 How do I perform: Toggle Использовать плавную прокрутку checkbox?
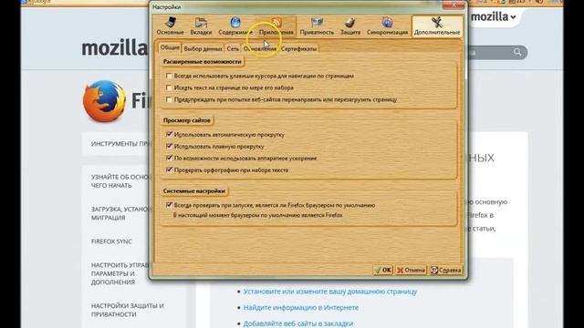point(169,146)
